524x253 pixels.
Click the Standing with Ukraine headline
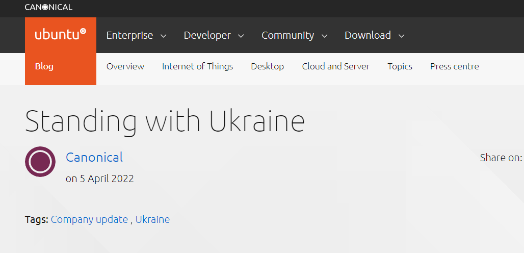165,121
